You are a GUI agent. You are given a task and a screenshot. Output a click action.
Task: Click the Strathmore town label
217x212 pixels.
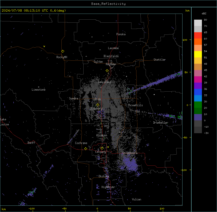pos(130,153)
